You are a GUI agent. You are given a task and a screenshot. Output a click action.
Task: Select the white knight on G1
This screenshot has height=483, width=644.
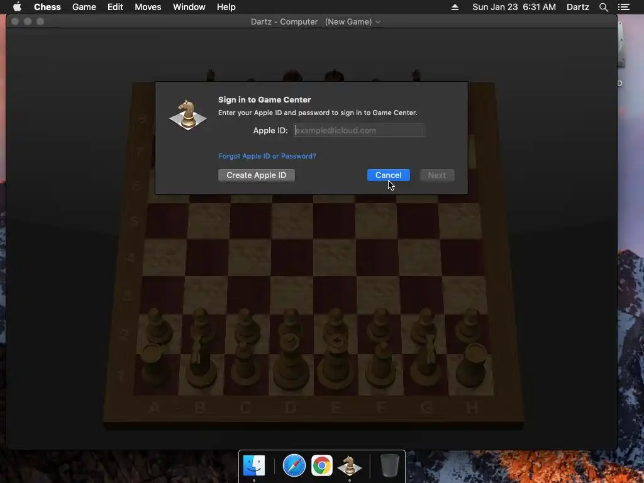[x=427, y=362]
